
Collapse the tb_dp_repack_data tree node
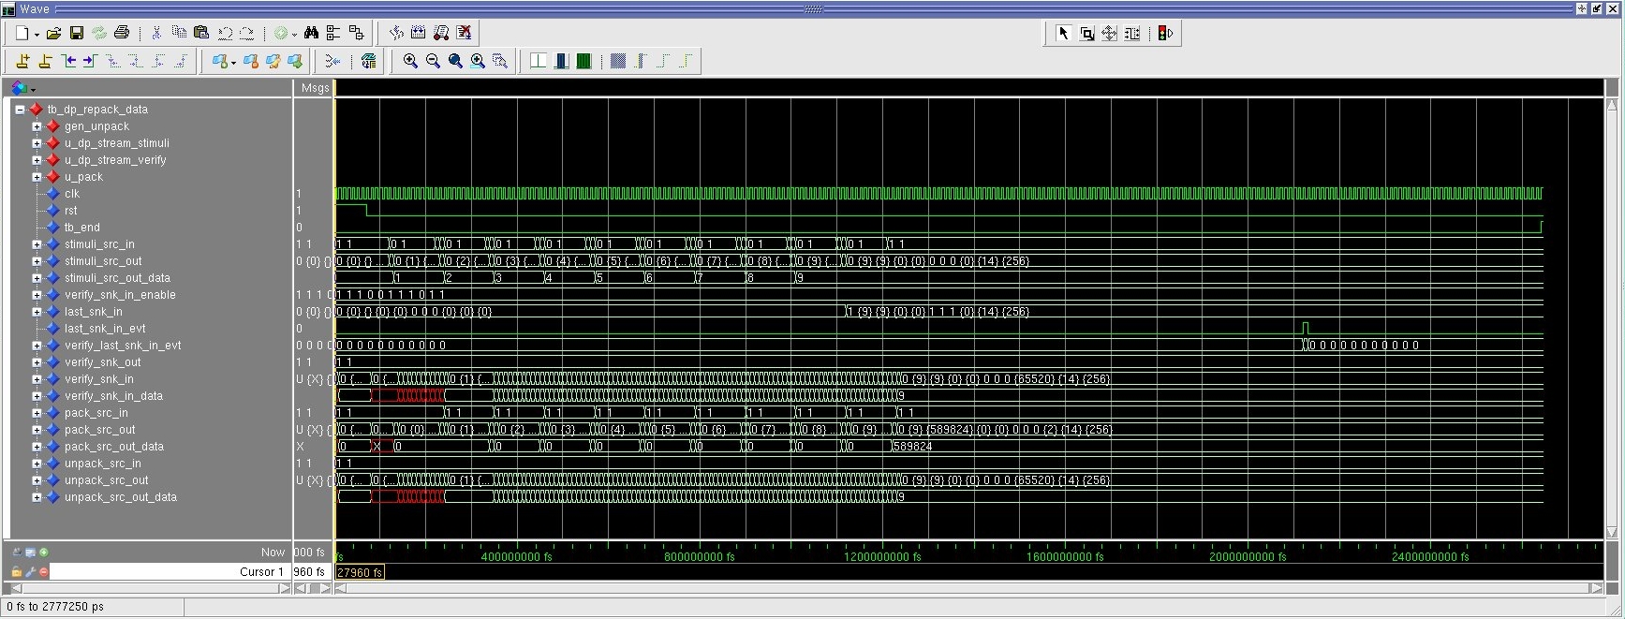pos(20,110)
